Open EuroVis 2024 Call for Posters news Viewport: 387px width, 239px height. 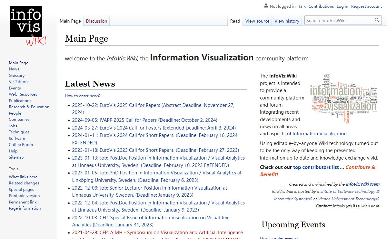154,128
